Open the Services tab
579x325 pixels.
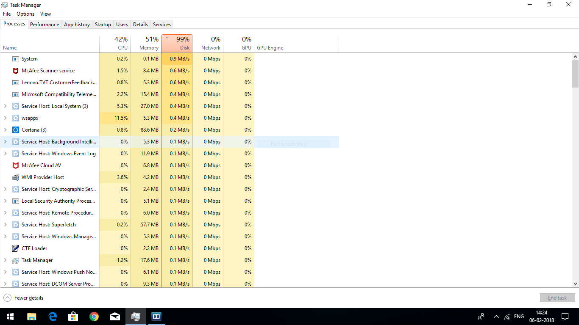[x=162, y=25]
